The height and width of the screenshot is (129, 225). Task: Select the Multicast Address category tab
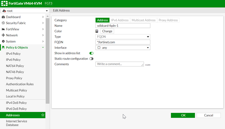(143, 20)
